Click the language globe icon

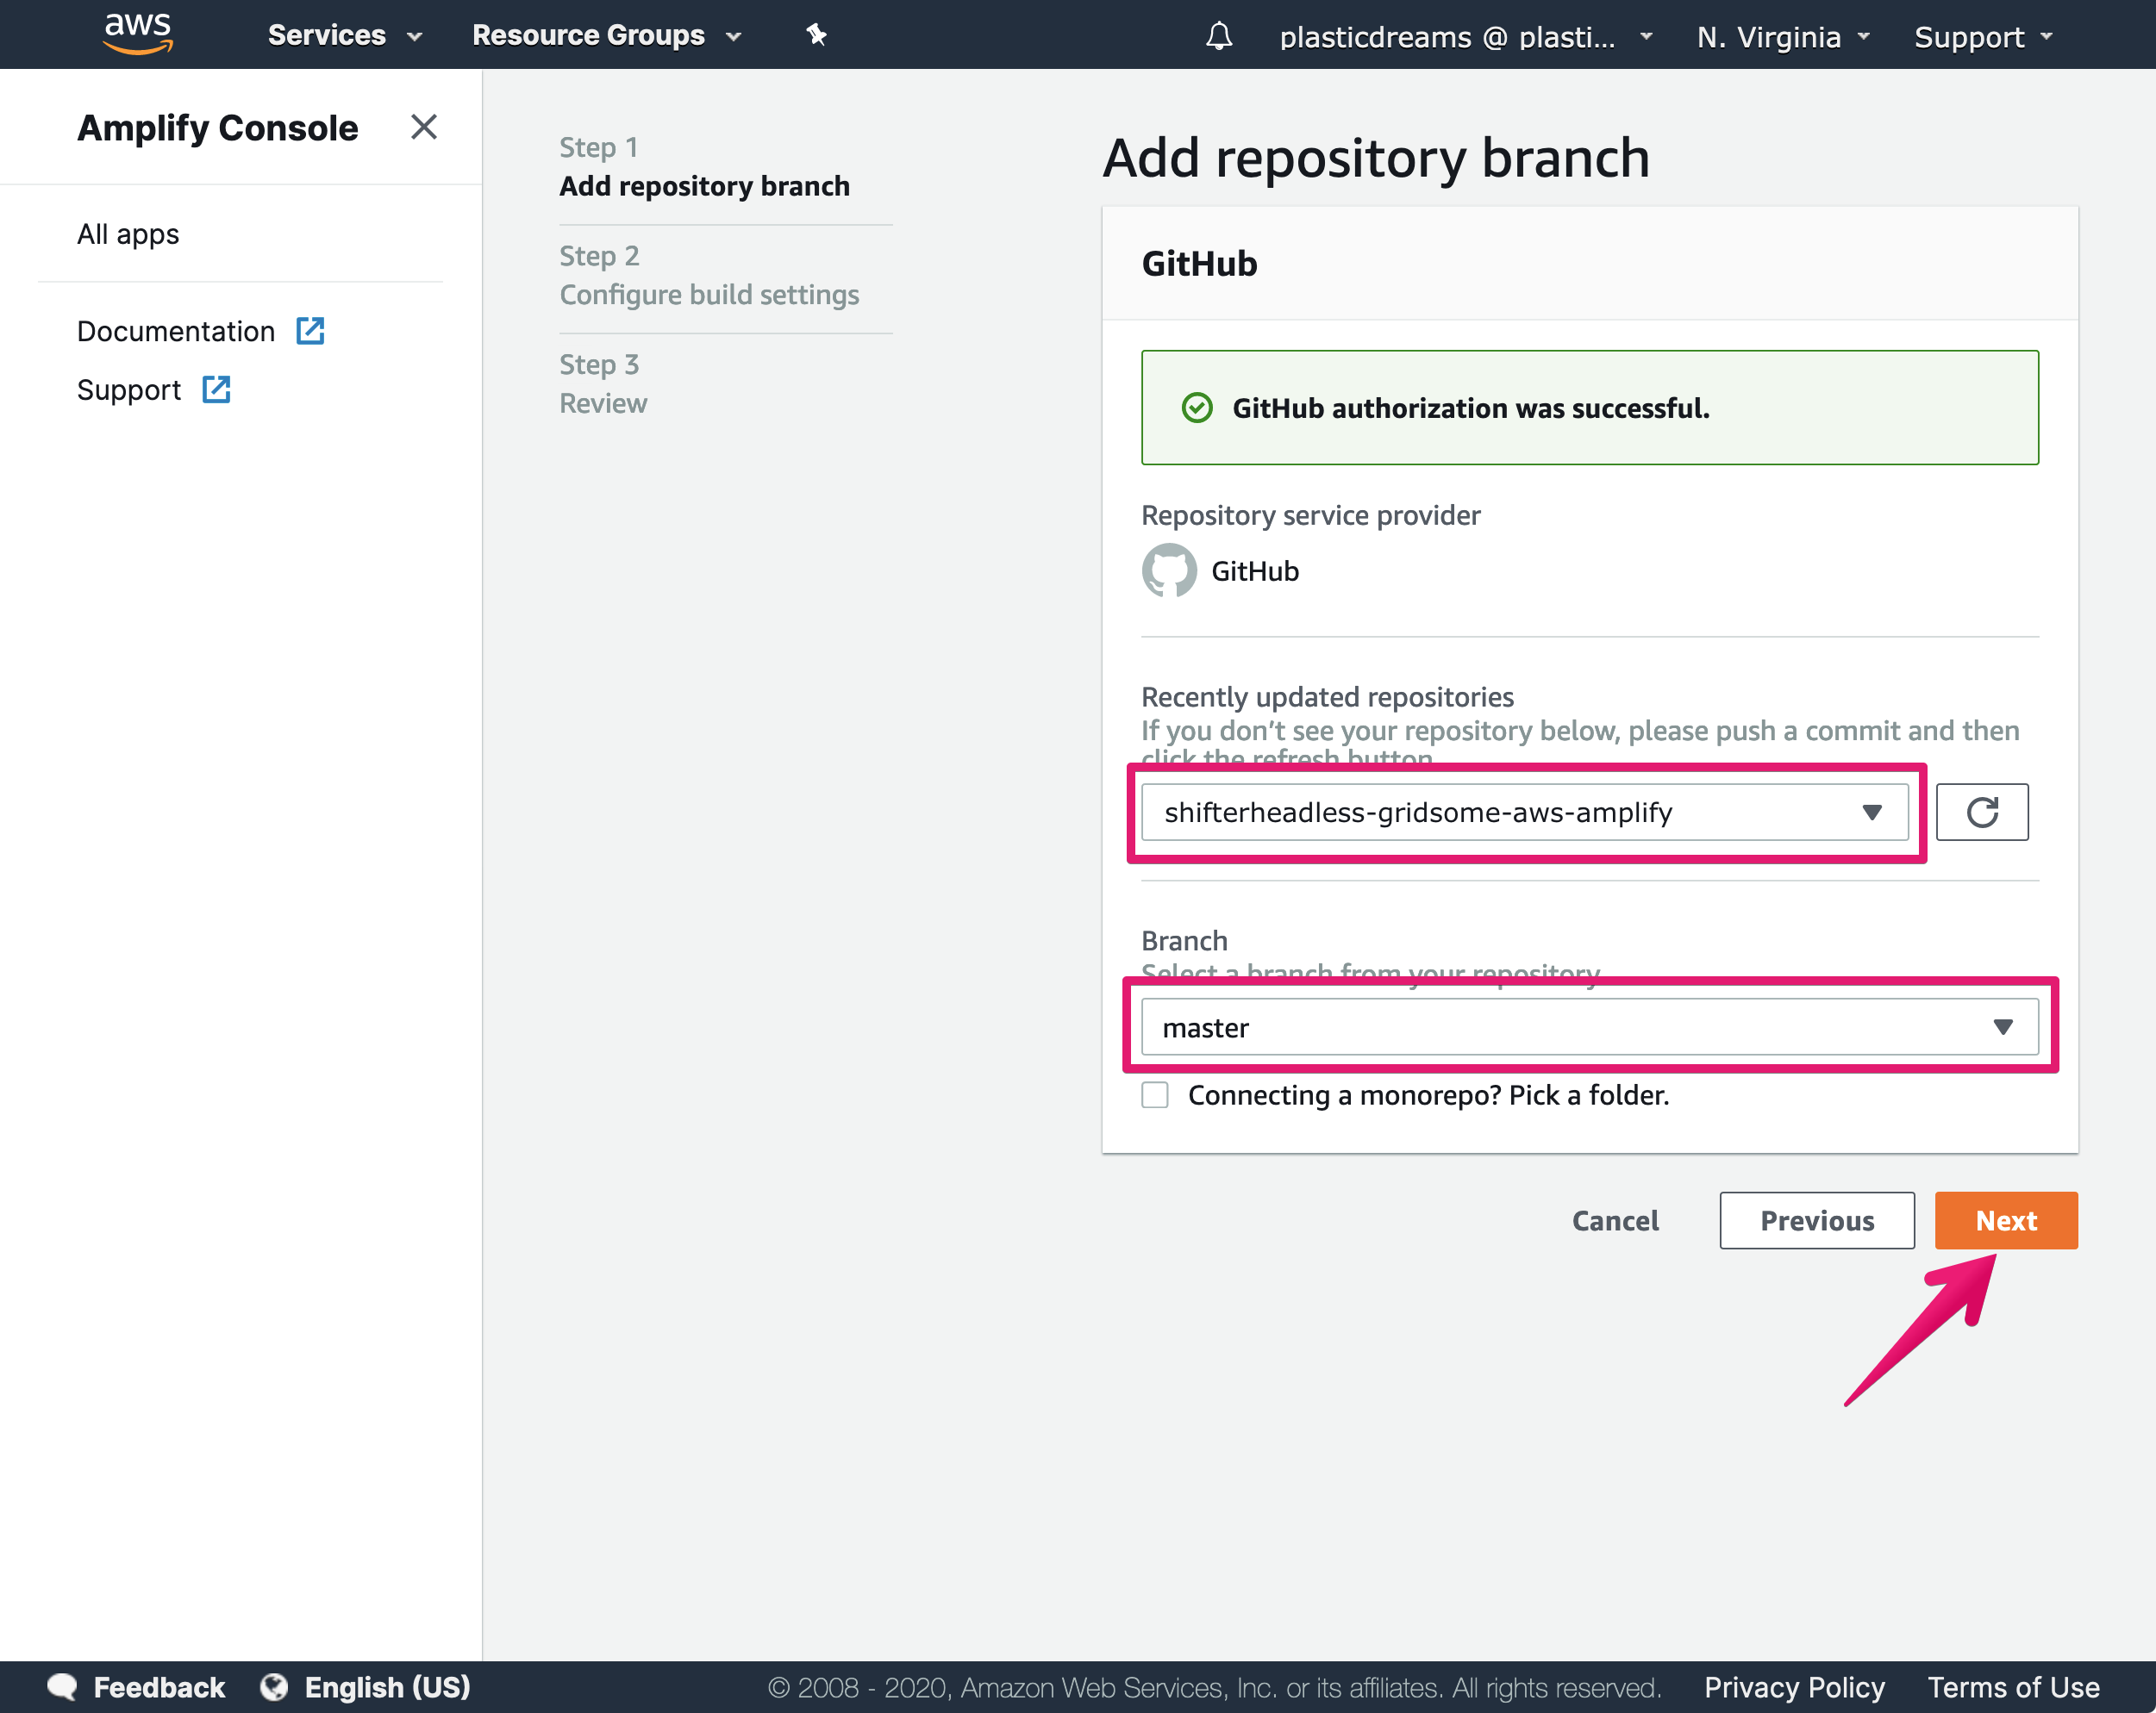(x=274, y=1687)
